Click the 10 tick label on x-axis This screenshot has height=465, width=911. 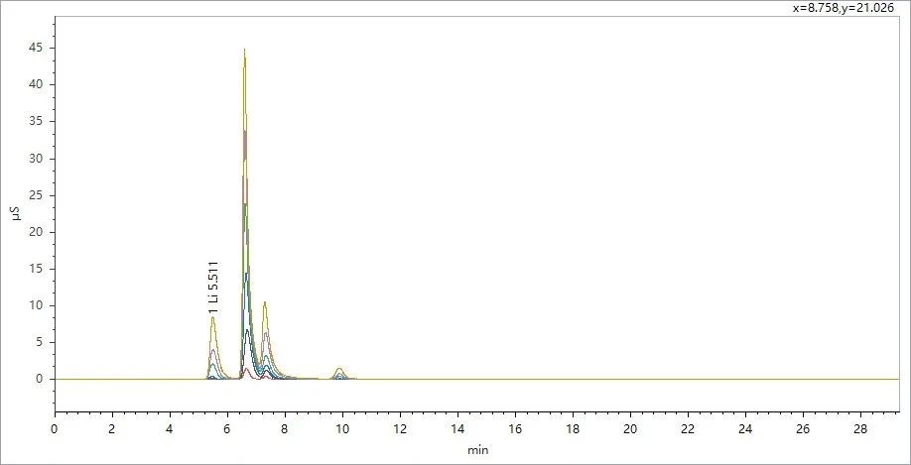tap(342, 428)
